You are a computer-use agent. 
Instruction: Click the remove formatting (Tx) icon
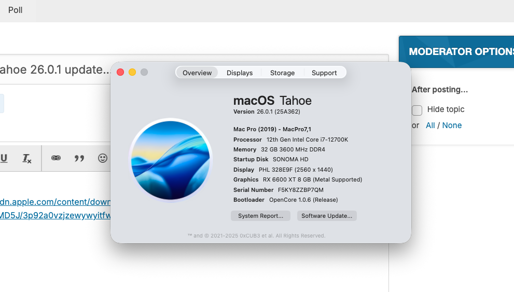26,158
